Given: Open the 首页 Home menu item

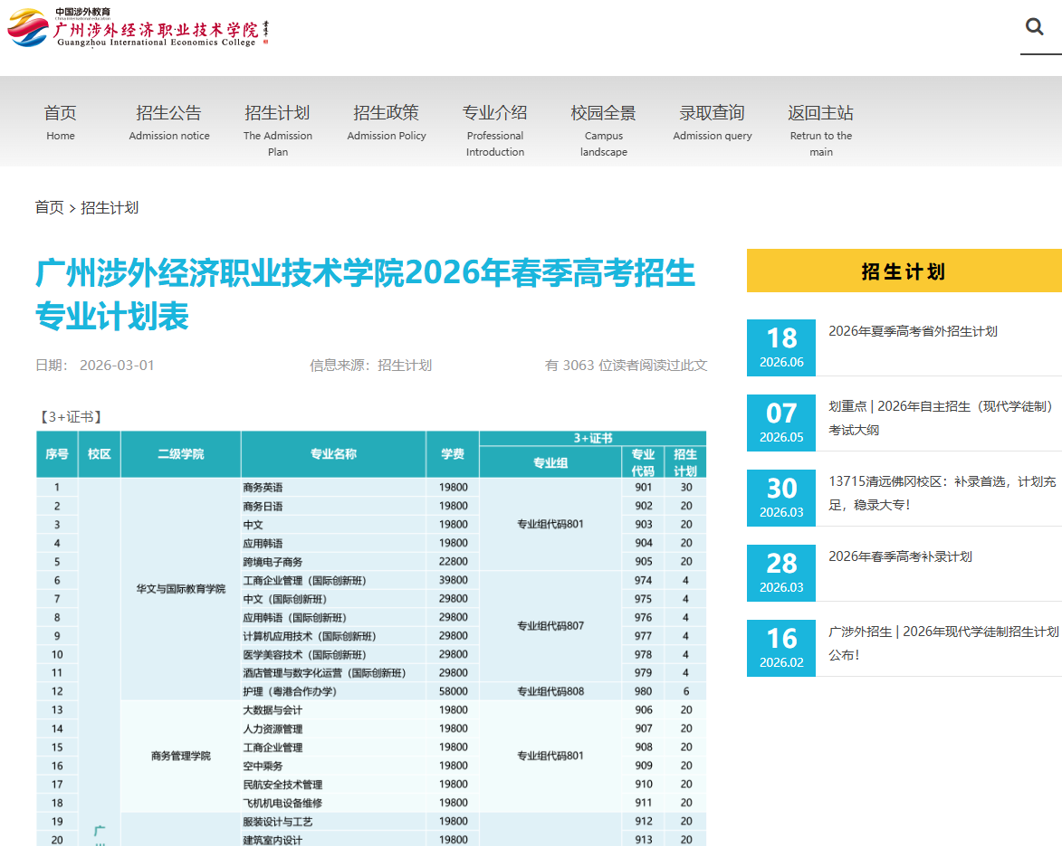Looking at the screenshot, I should (61, 122).
